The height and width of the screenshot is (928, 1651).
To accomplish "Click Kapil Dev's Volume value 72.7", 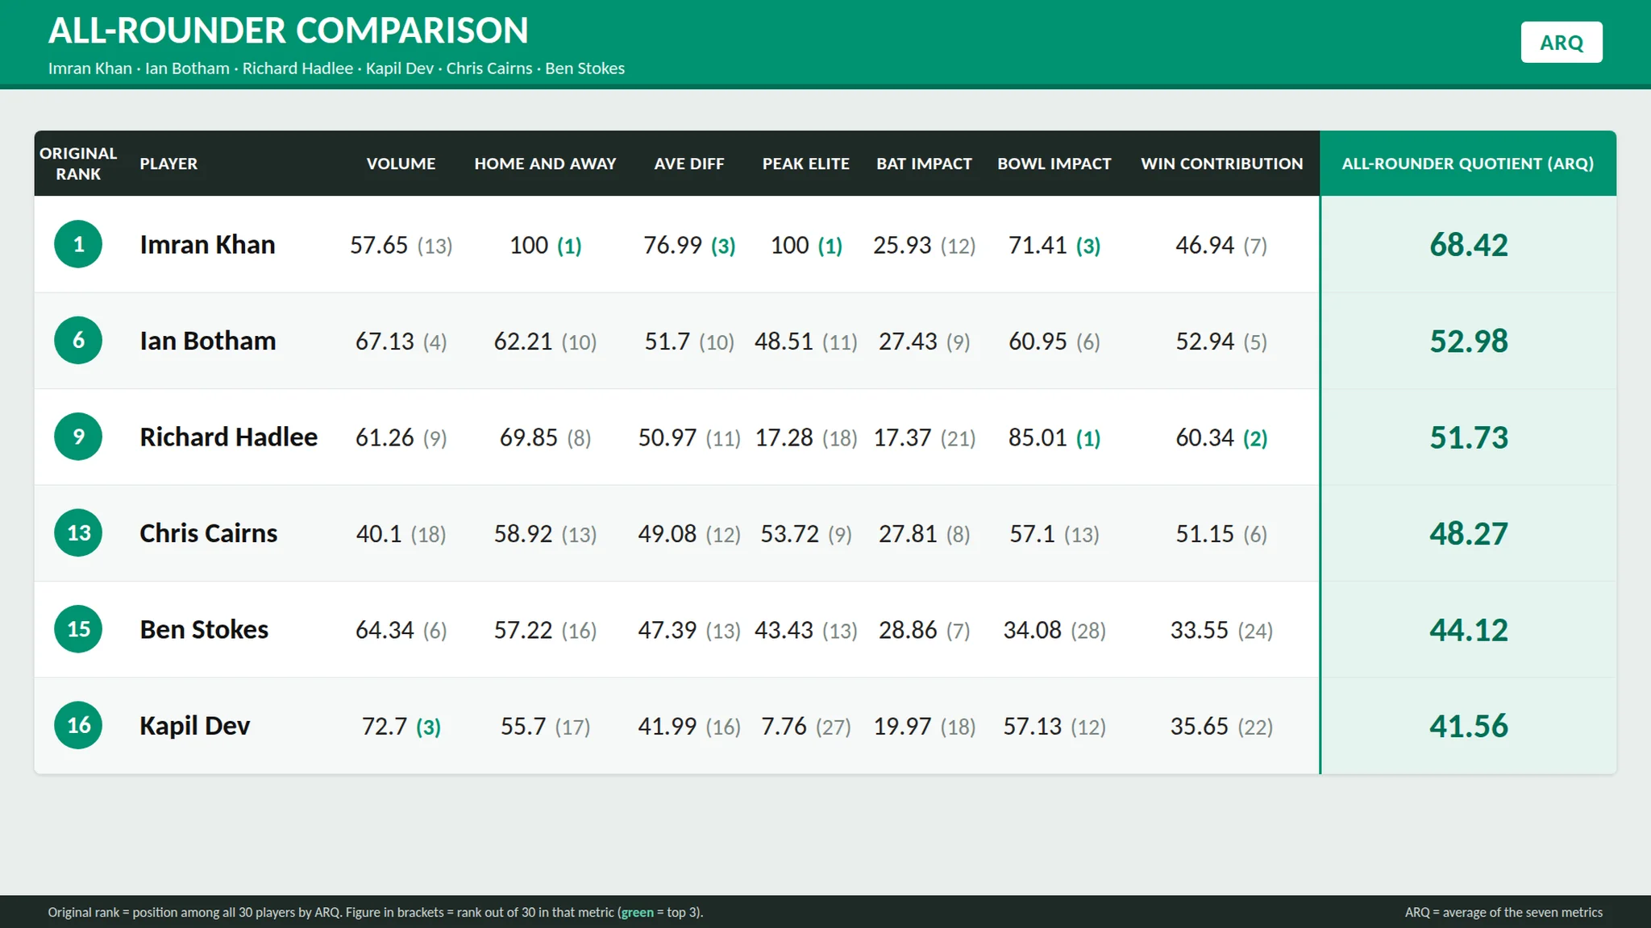I will pyautogui.click(x=385, y=727).
